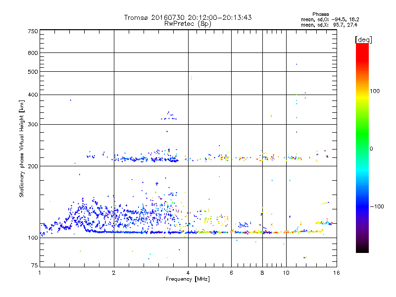Click the y-axis tick label "200"
The width and height of the screenshot is (396, 297).
click(x=33, y=166)
